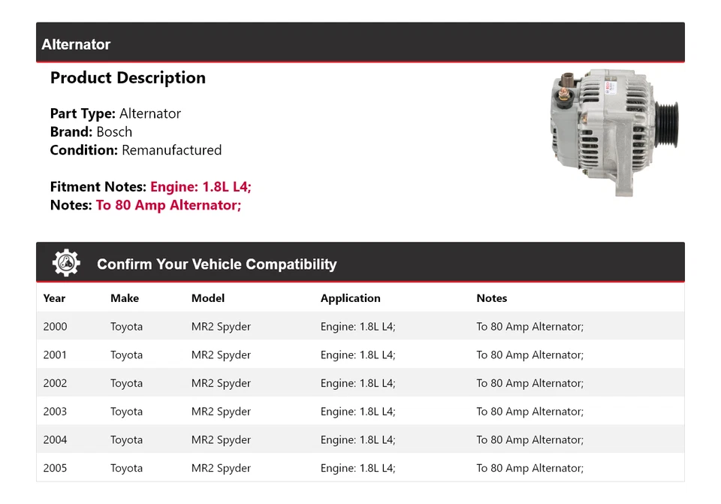Click the Brand: Bosch line

point(91,132)
